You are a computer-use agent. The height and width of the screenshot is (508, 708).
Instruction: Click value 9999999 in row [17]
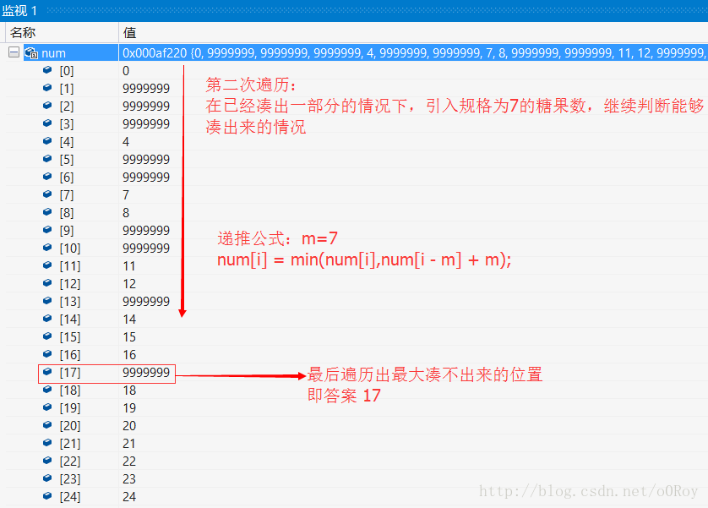coord(146,373)
